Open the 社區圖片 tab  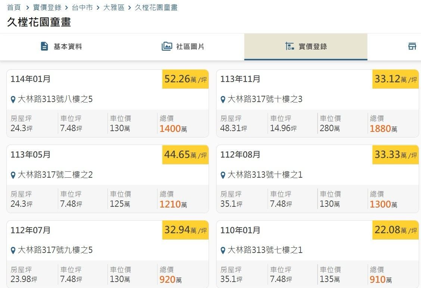click(190, 47)
